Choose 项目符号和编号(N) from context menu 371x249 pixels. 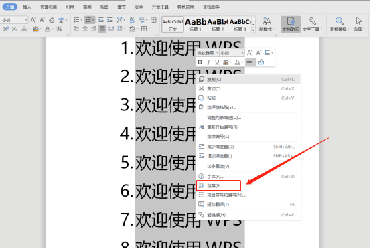click(248, 195)
